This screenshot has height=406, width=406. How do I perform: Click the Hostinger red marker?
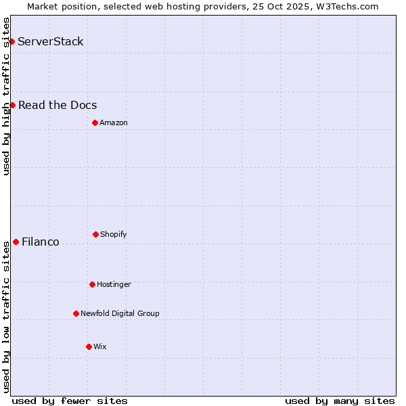click(x=92, y=284)
